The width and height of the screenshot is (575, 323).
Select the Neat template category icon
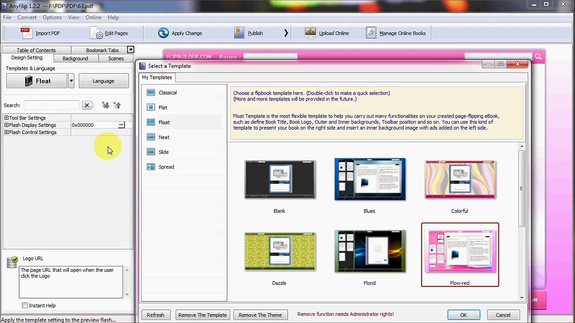pyautogui.click(x=151, y=137)
